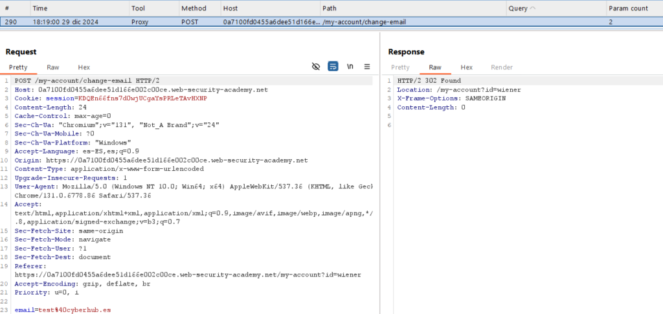The width and height of the screenshot is (663, 314).
Task: Click the Content-Length: 24 header
Action: click(51, 107)
